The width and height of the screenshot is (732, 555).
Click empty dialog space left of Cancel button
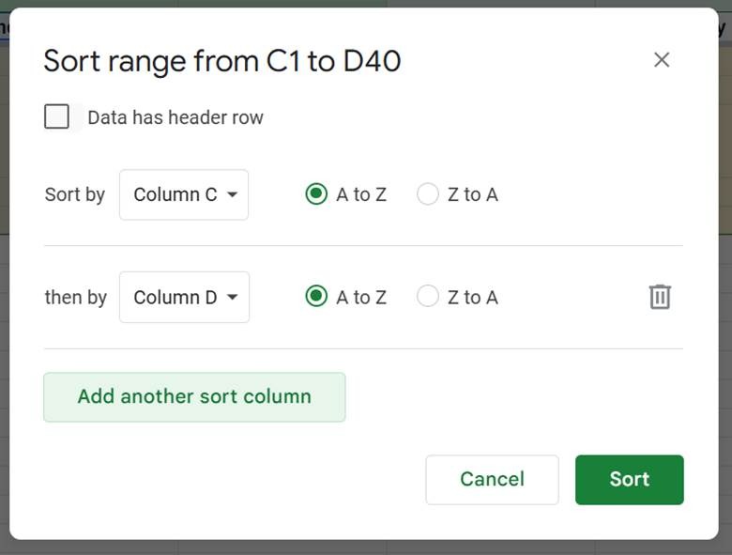pyautogui.click(x=235, y=480)
